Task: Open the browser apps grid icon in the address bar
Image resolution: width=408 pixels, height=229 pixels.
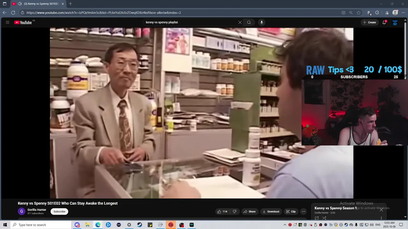Action: point(343,13)
